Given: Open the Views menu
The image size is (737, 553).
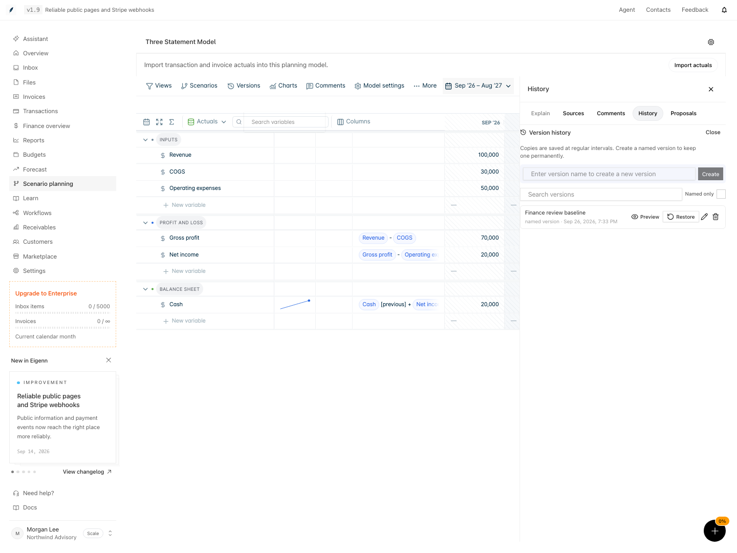Looking at the screenshot, I should click(159, 86).
